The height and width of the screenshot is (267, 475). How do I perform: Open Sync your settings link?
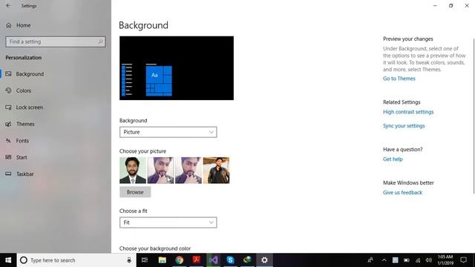pyautogui.click(x=404, y=125)
